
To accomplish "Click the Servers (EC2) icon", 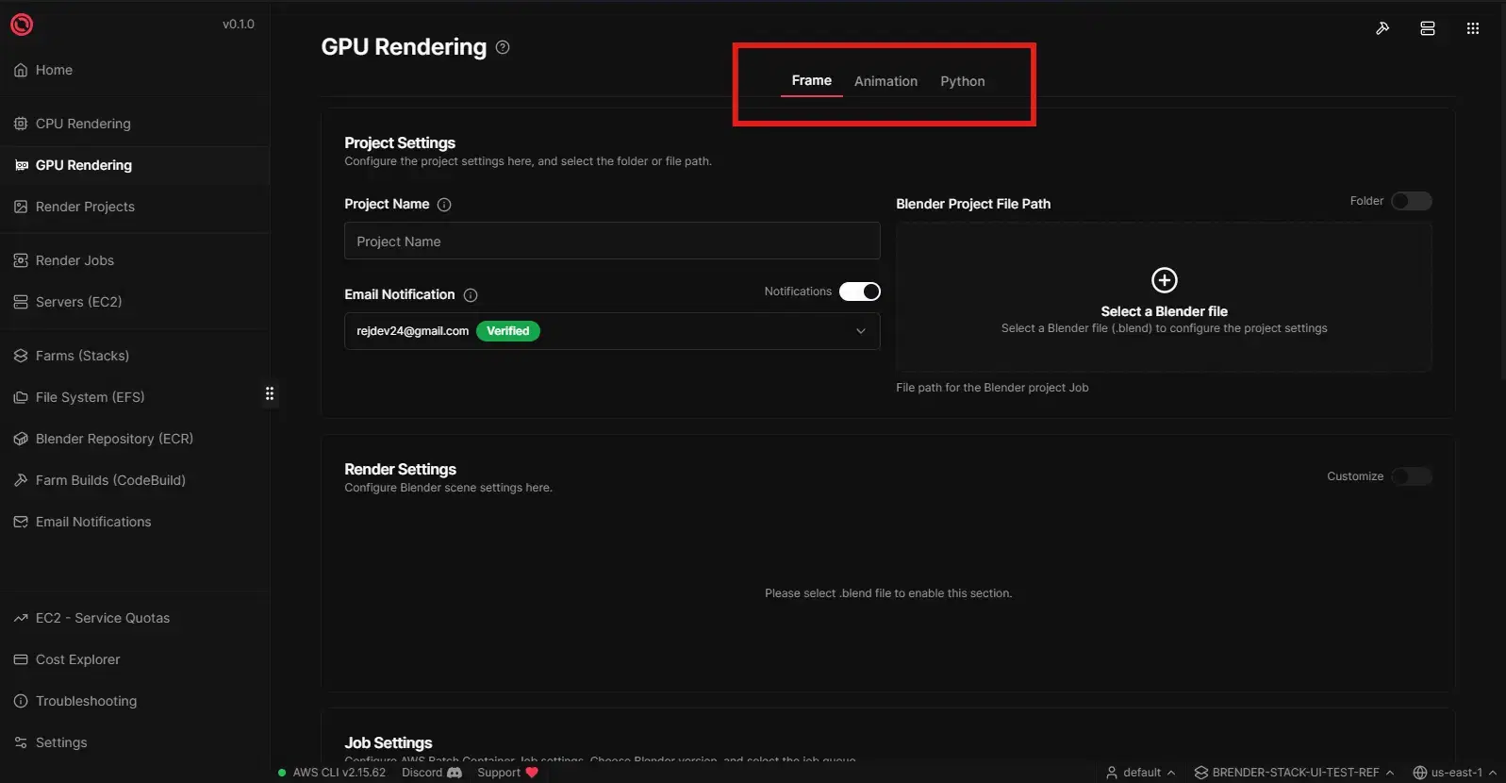I will (x=21, y=302).
